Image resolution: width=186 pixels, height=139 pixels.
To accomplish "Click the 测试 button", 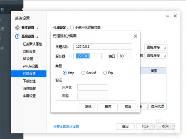I will (88, 107).
